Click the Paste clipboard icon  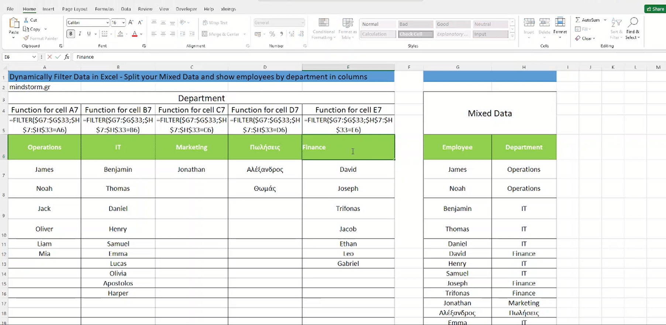(14, 24)
